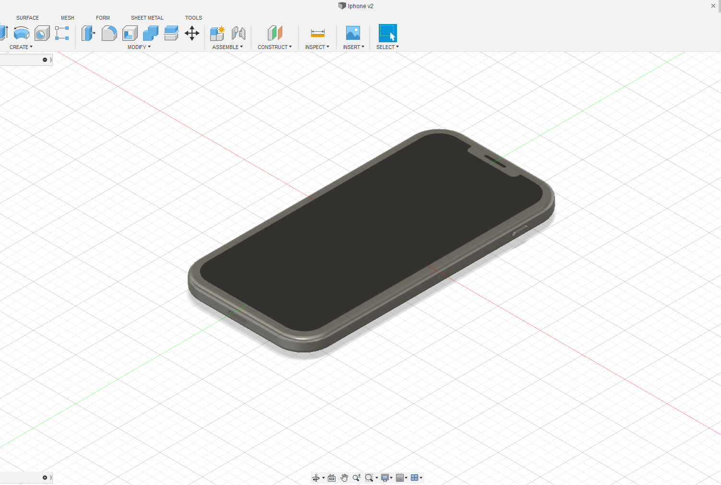This screenshot has height=485, width=721.
Task: Open the Display Settings dropdown
Action: pos(385,477)
